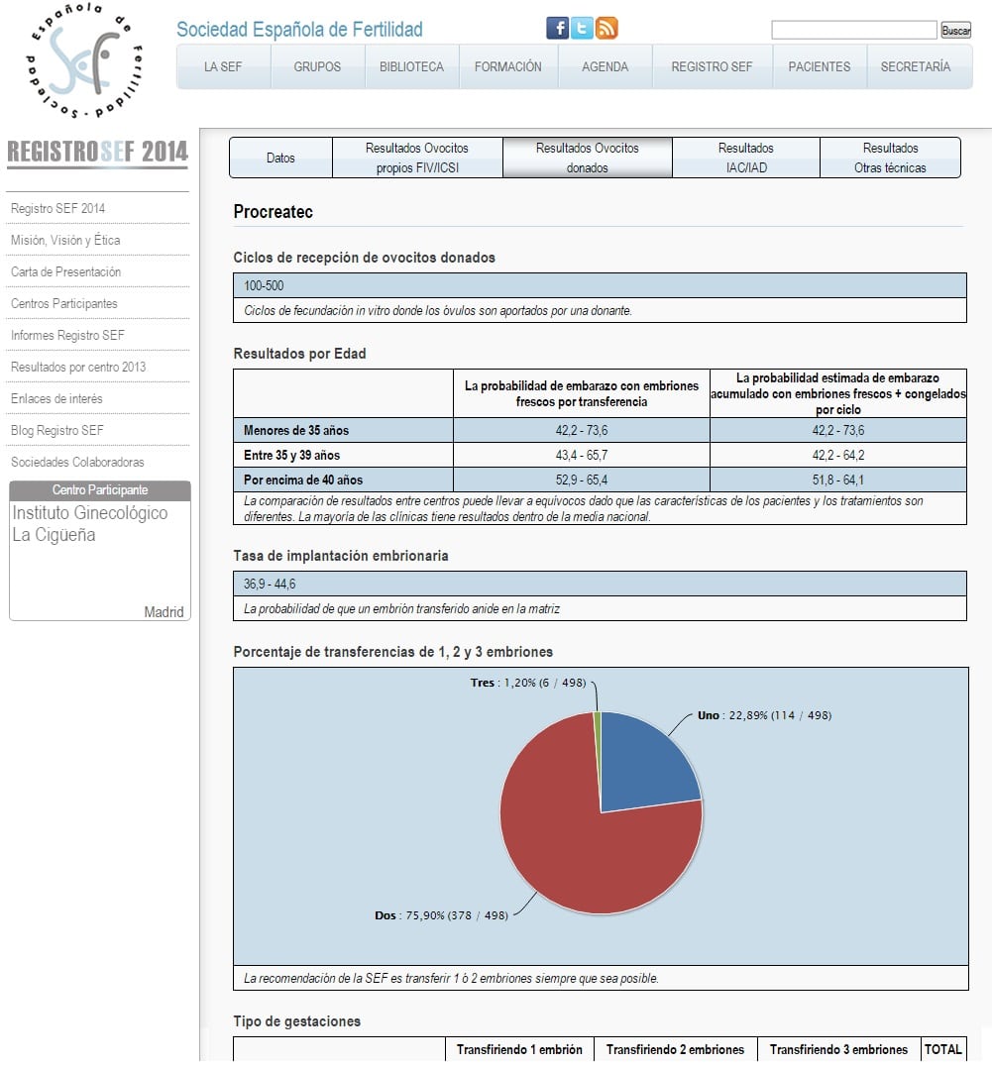Screen dimensions: 992x1067
Task: Click the 43,4 - 65,7 table cell
Action: click(x=582, y=455)
